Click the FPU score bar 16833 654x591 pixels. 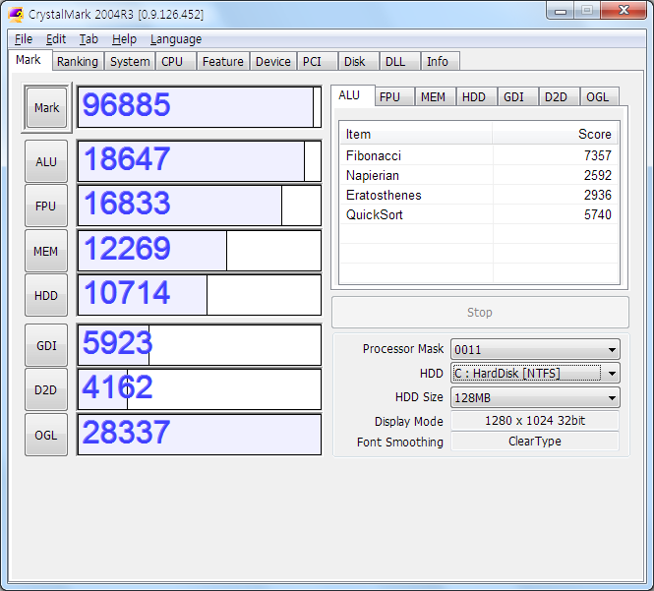click(200, 206)
